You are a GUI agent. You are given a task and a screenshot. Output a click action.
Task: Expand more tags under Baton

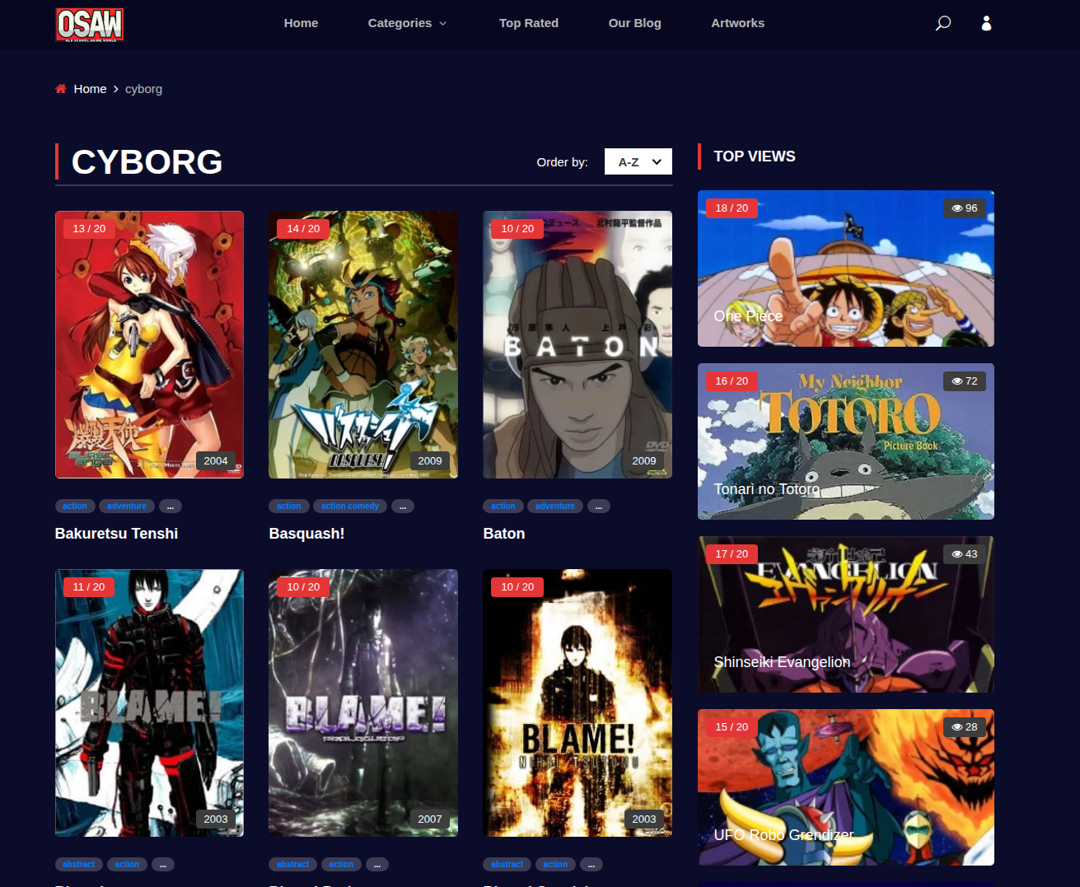point(599,507)
